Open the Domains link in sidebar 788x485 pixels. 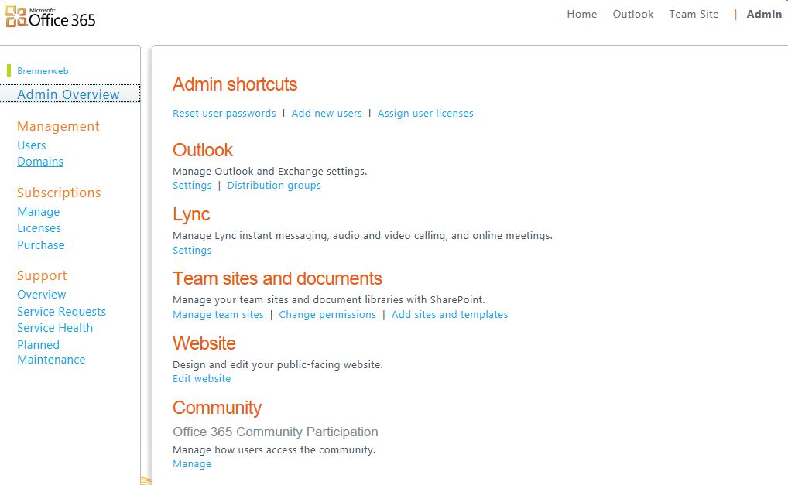(x=40, y=162)
